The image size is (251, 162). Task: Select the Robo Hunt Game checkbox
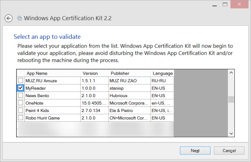tap(21, 118)
